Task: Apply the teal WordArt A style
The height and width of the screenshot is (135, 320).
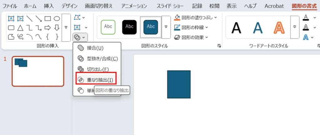Action: click(258, 28)
